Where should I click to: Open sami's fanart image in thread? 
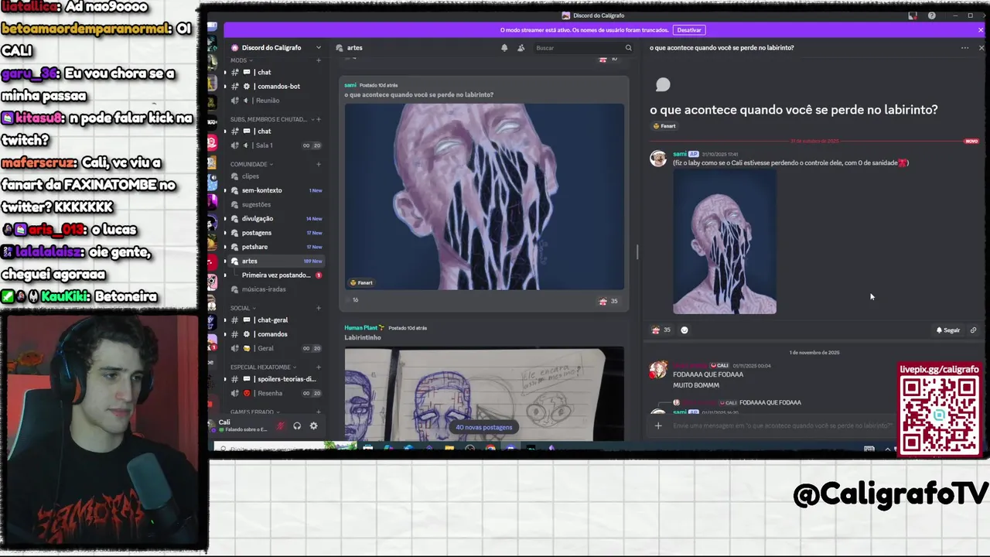725,242
